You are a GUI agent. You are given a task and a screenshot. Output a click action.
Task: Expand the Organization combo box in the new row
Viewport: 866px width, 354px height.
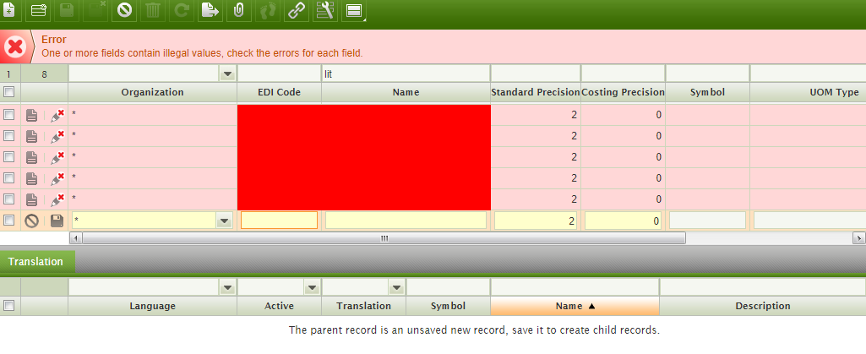tap(225, 221)
